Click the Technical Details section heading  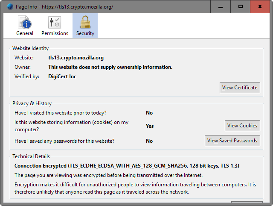(31, 156)
